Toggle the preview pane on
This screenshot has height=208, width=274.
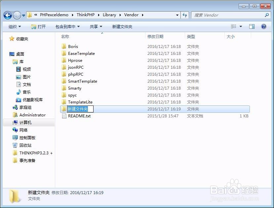[x=252, y=26]
